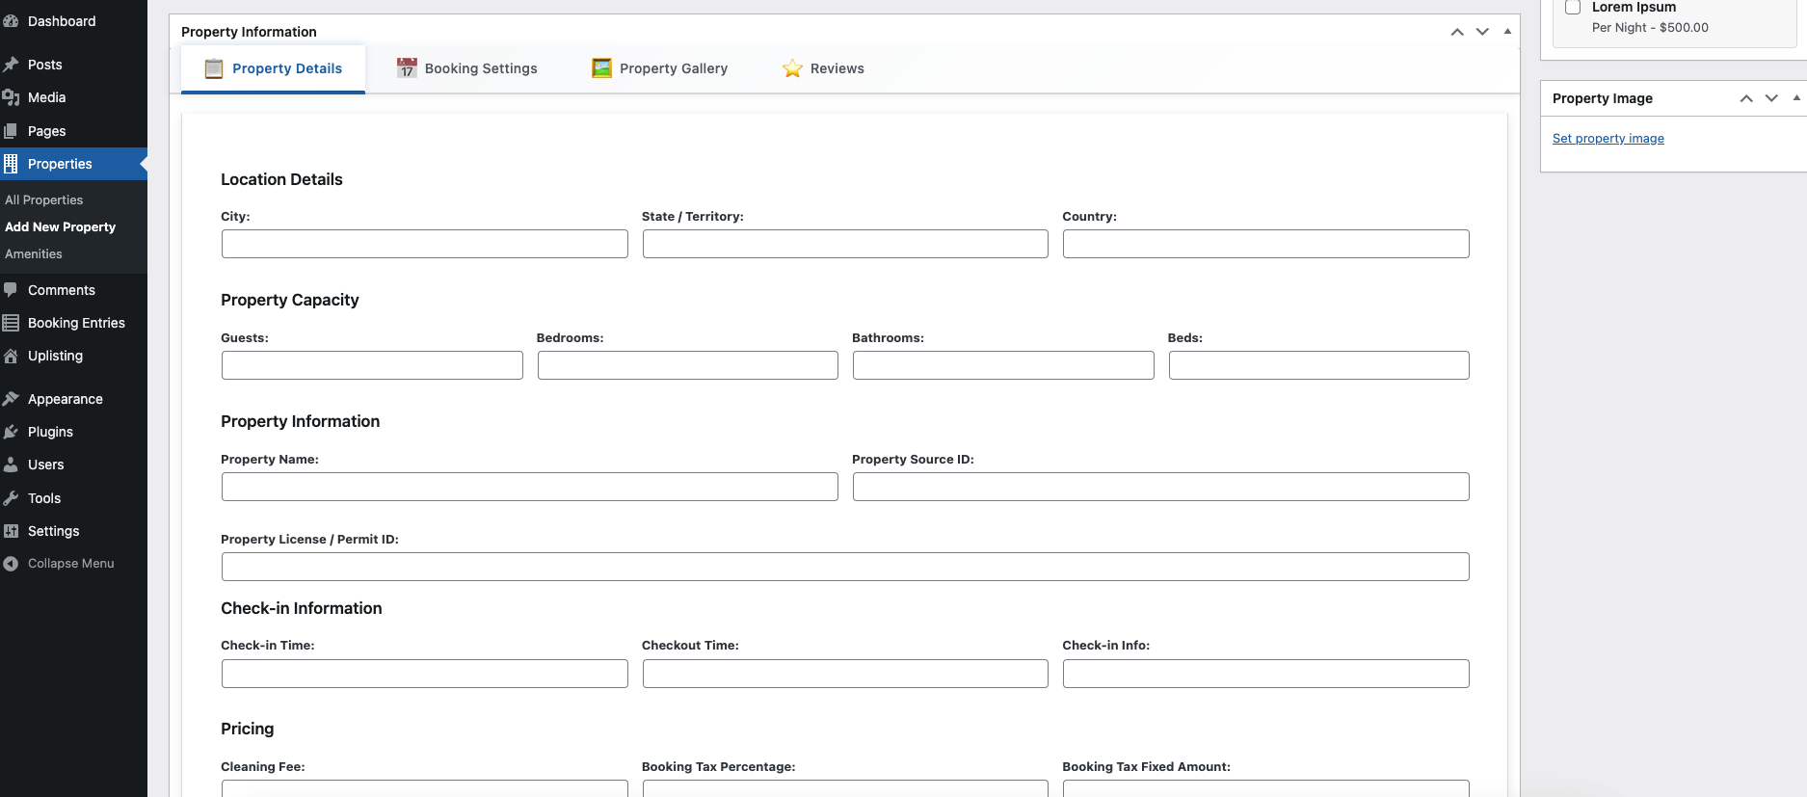Click the Media library icon
This screenshot has height=797, width=1807.
11,97
